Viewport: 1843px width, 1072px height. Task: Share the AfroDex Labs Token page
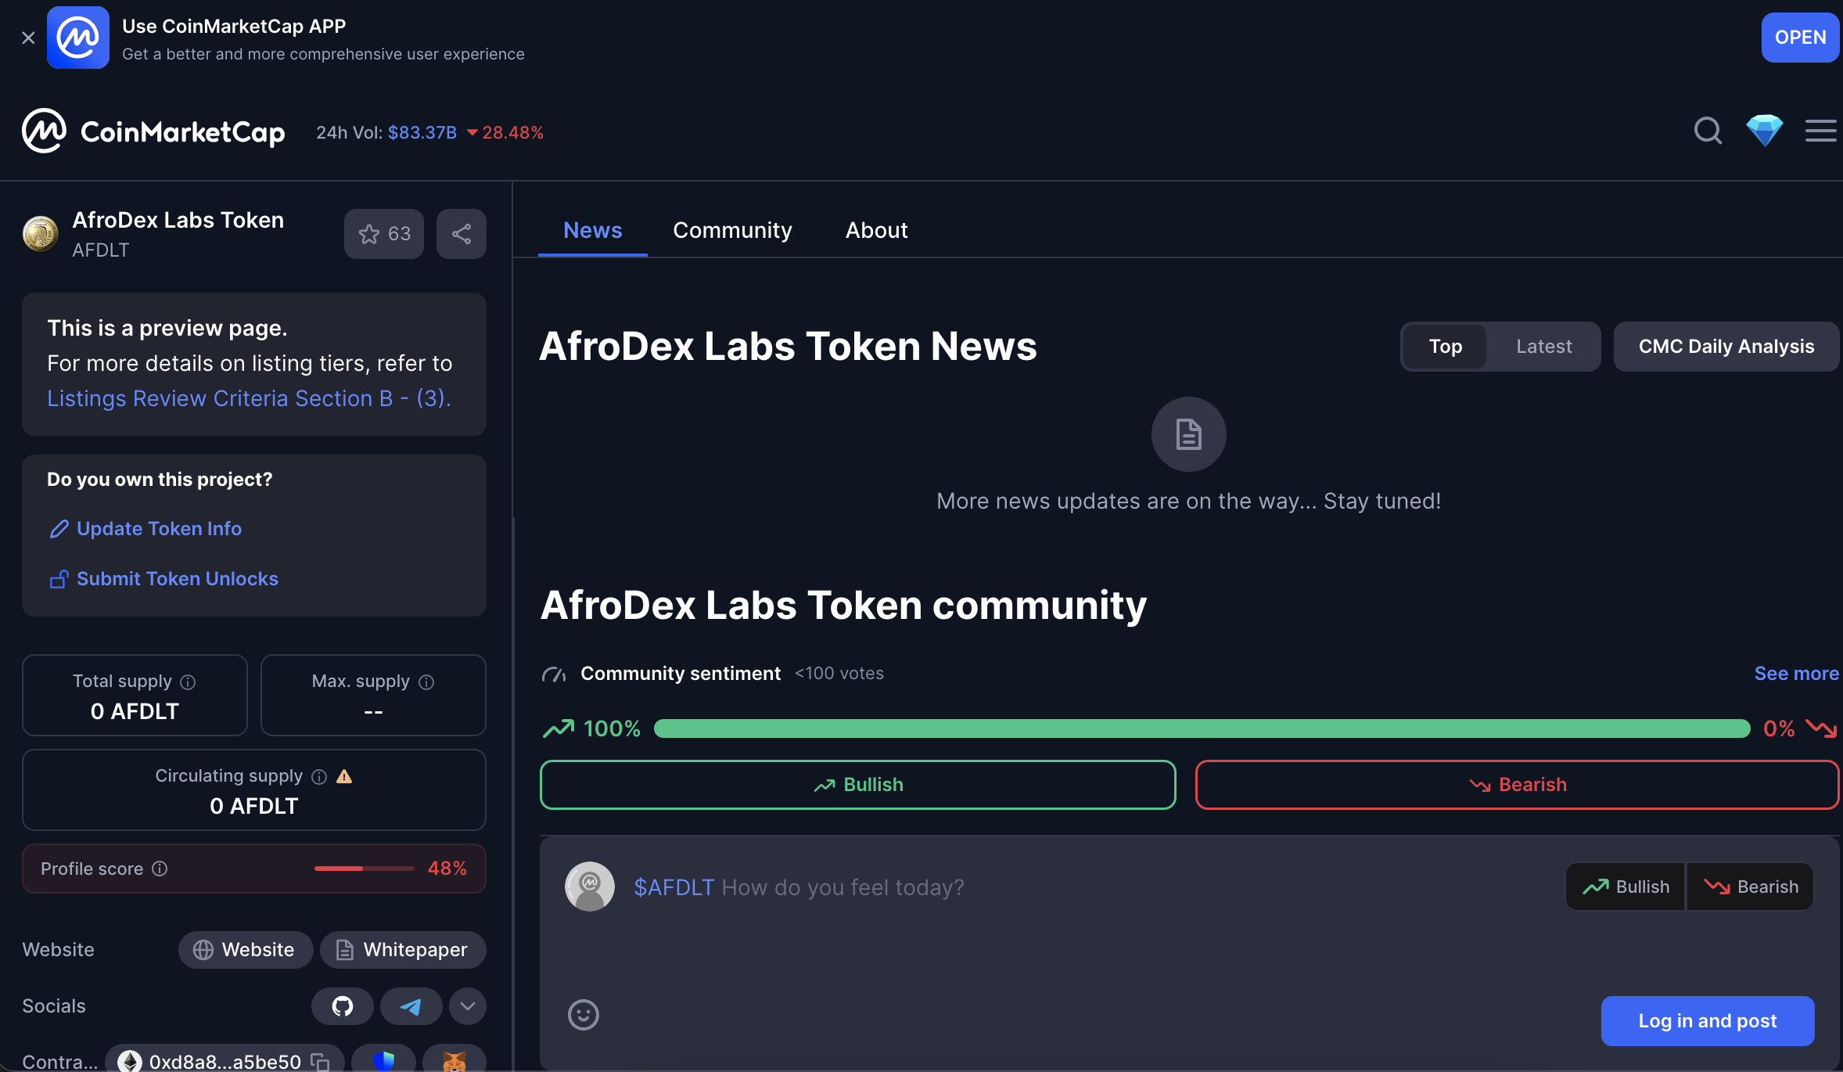coord(462,233)
